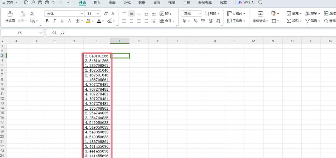Click the insert function fx icon
This screenshot has height=158, width=336.
pos(63,33)
